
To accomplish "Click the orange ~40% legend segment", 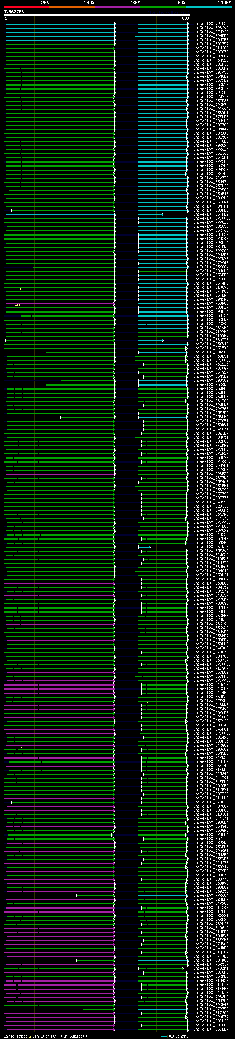I will coord(72,7).
